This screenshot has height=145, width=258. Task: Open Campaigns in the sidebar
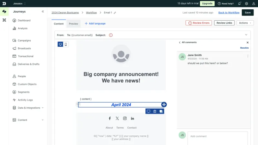25,41
